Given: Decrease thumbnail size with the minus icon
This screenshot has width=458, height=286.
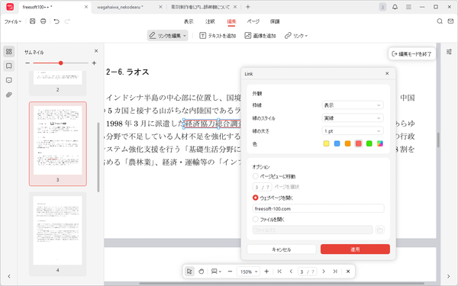Looking at the screenshot, I should click(27, 63).
